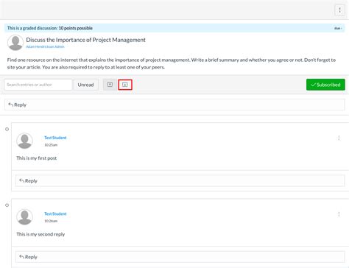
Task: Focus the Search entries or author field
Action: [38, 85]
